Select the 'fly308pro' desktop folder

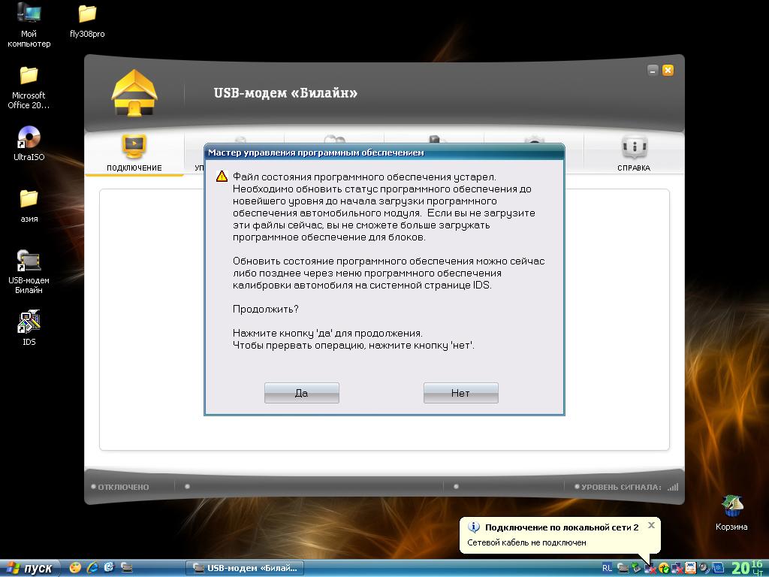click(87, 21)
